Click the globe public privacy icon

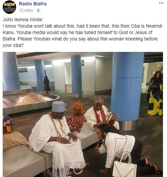(x=39, y=10)
